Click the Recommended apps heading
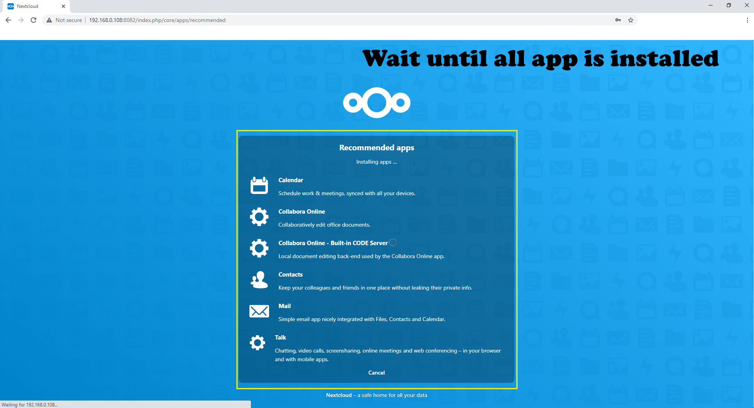 click(x=377, y=148)
